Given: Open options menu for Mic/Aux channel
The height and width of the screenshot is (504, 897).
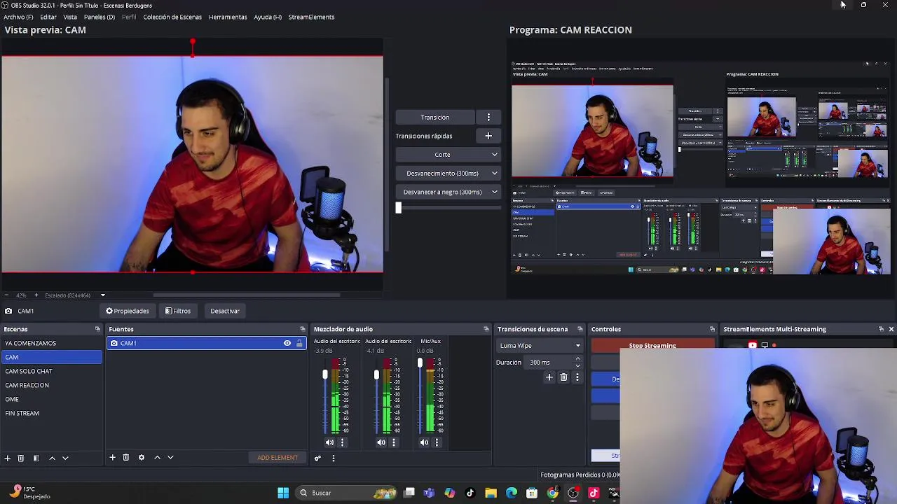Looking at the screenshot, I should [x=437, y=442].
